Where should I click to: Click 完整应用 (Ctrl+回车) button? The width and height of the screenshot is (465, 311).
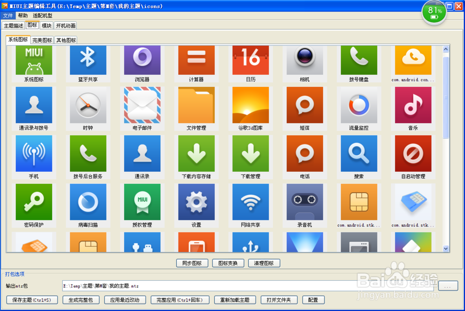point(180,300)
